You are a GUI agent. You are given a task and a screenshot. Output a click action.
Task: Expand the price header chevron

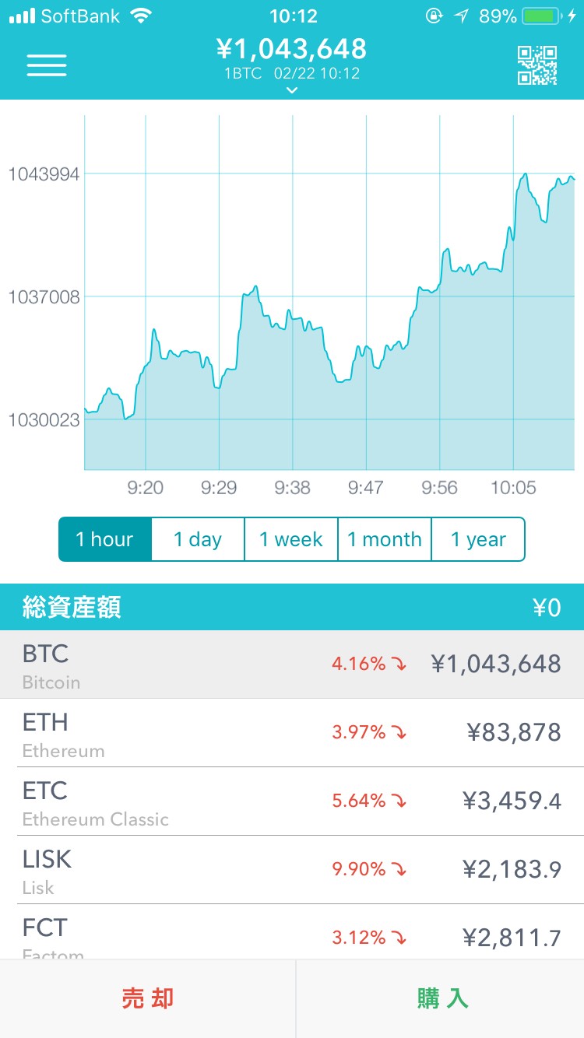292,90
